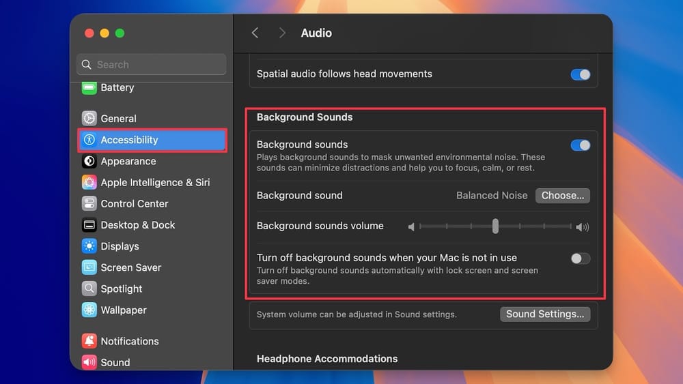This screenshot has height=384, width=683.
Task: Click the Screen Saver icon
Action: [89, 267]
